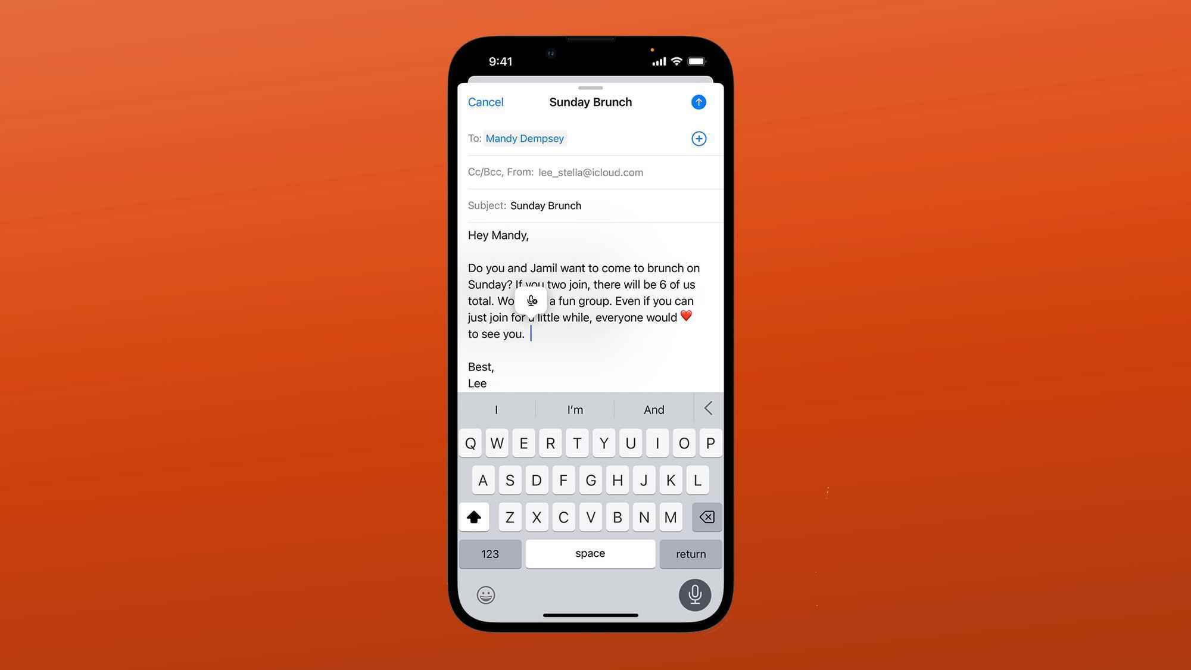Tap the microphone icon for dictation

click(694, 595)
